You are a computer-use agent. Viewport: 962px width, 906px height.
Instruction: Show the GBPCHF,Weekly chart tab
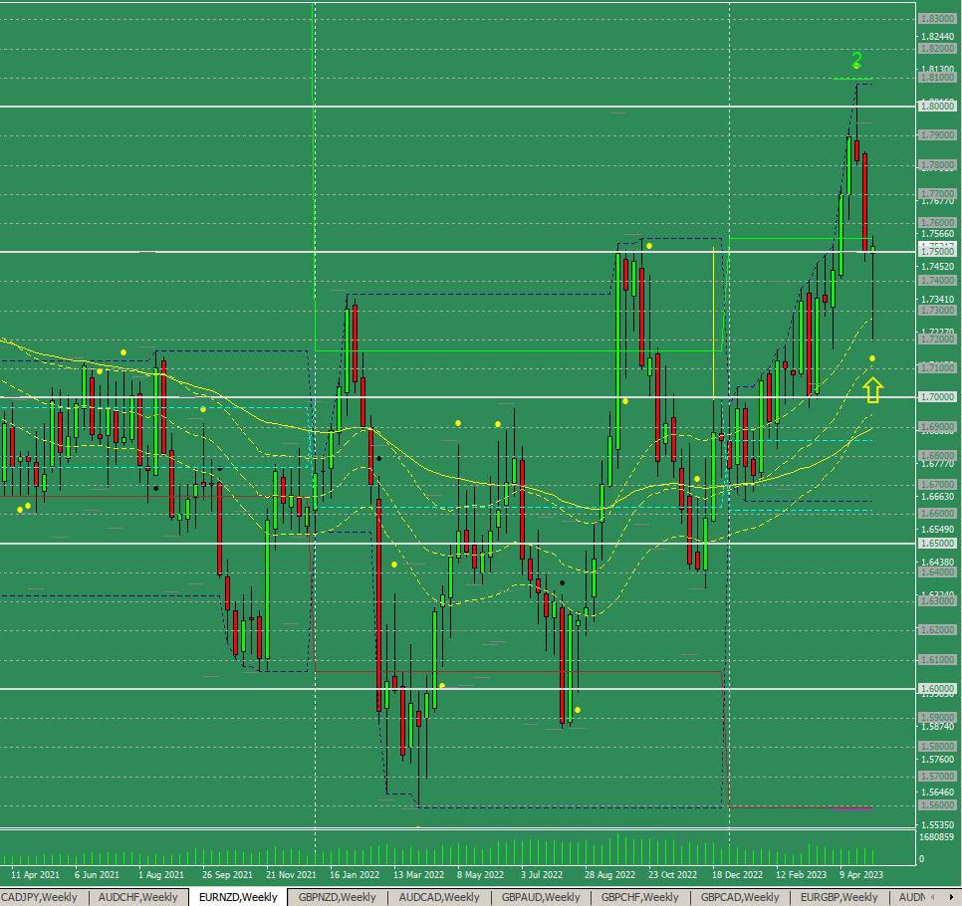point(639,897)
